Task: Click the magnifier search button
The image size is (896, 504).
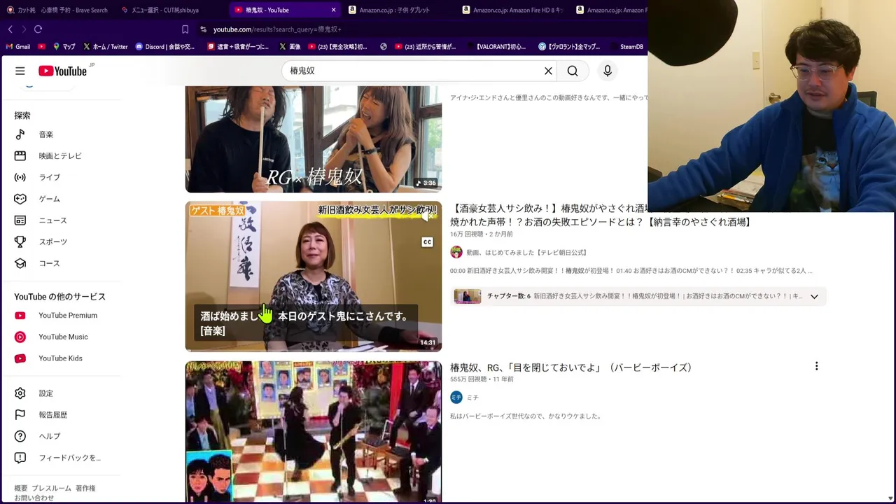Action: pos(573,71)
